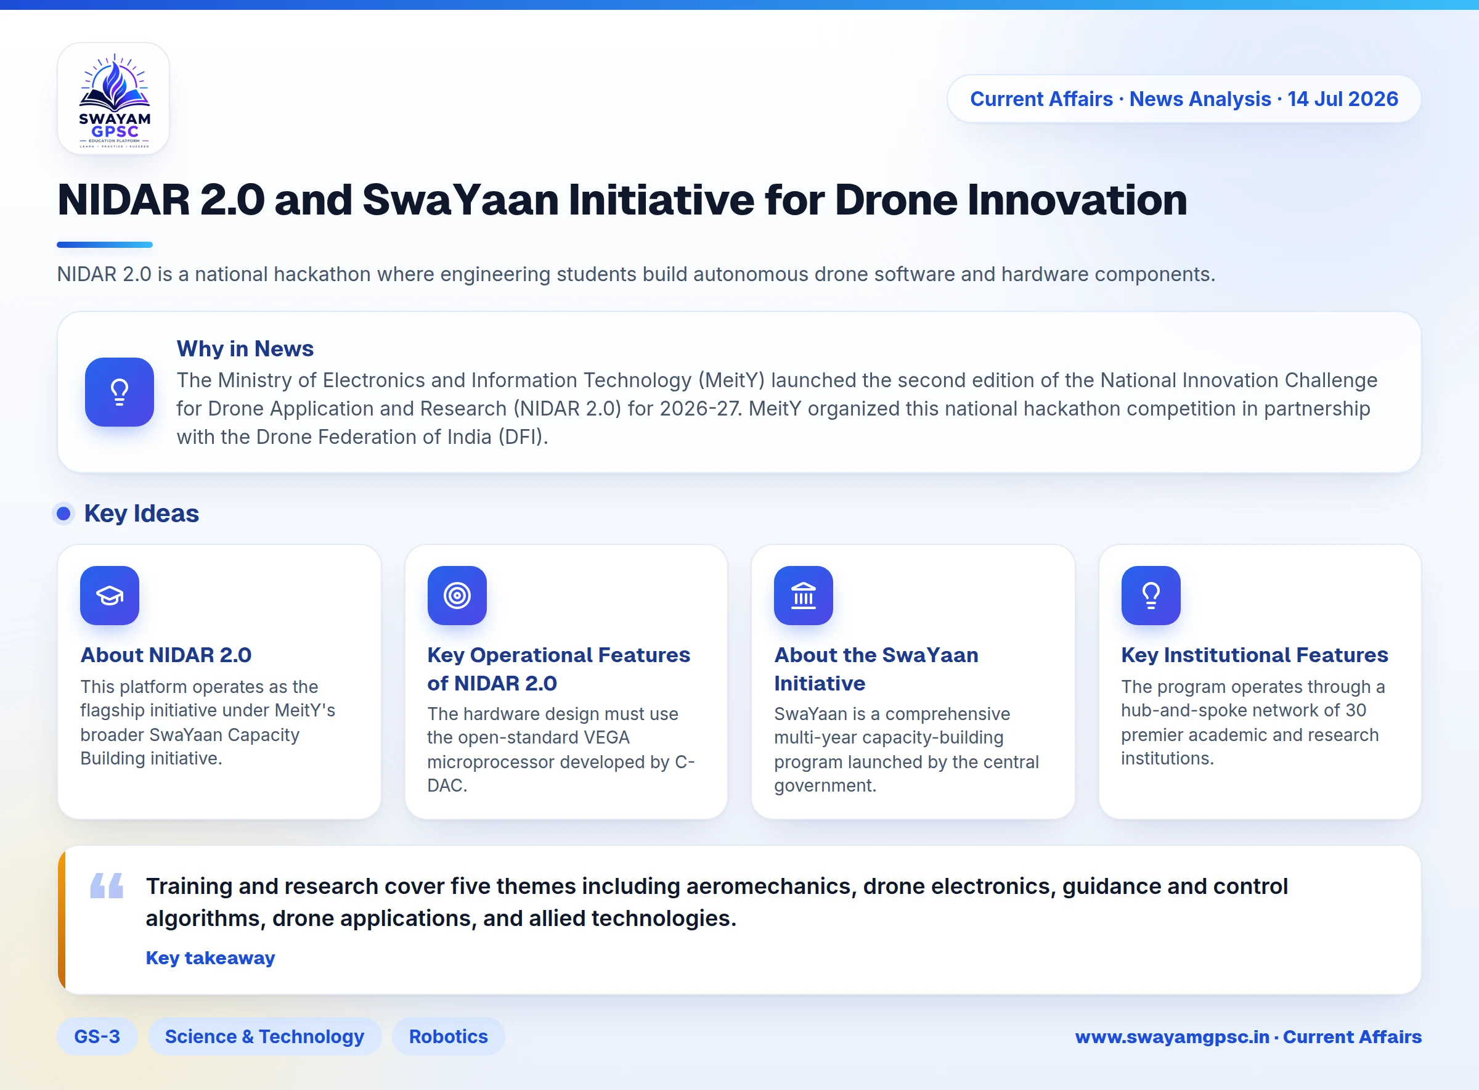The width and height of the screenshot is (1479, 1090).
Task: Click the Swayam GPSC logo
Action: click(113, 99)
